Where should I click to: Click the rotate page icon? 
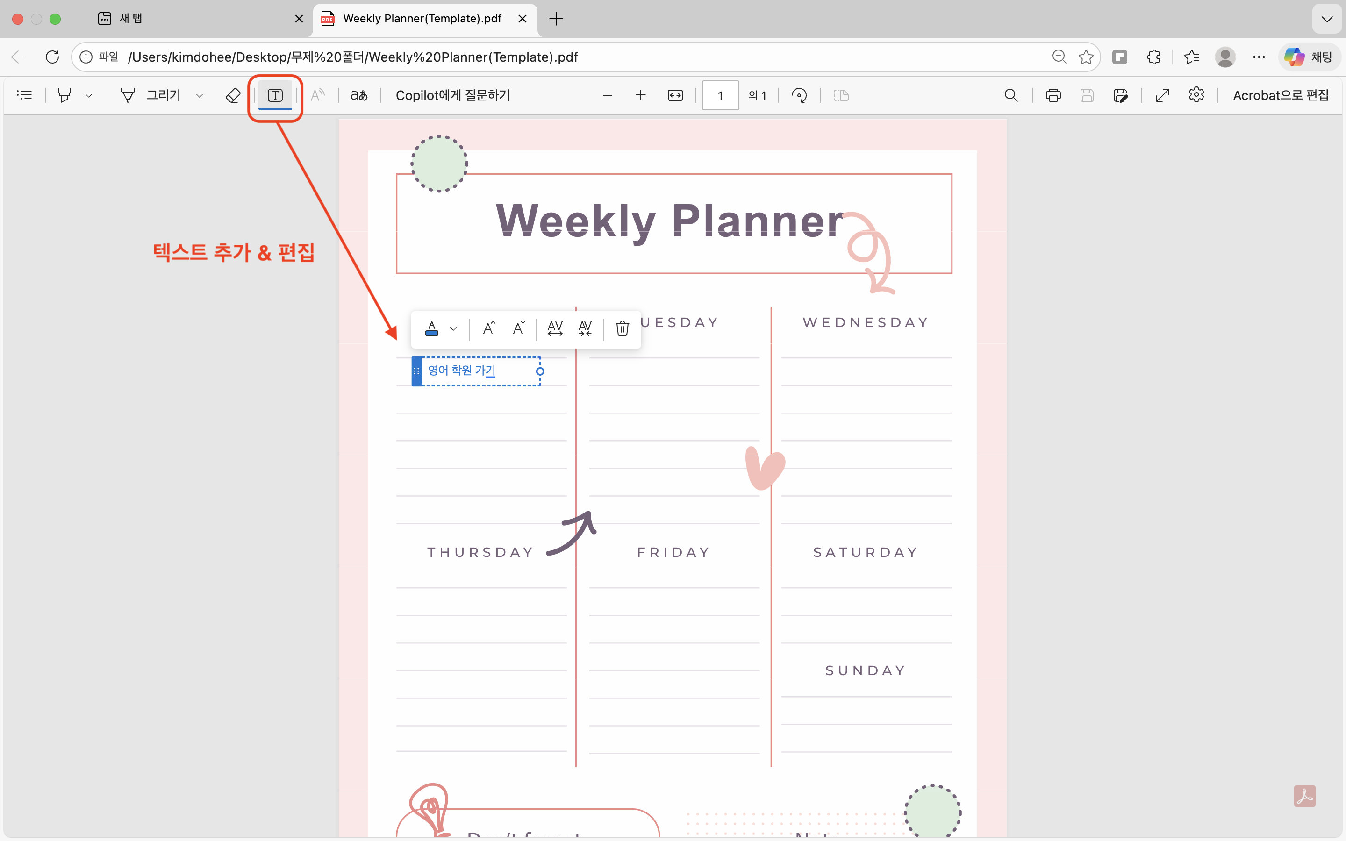tap(799, 95)
